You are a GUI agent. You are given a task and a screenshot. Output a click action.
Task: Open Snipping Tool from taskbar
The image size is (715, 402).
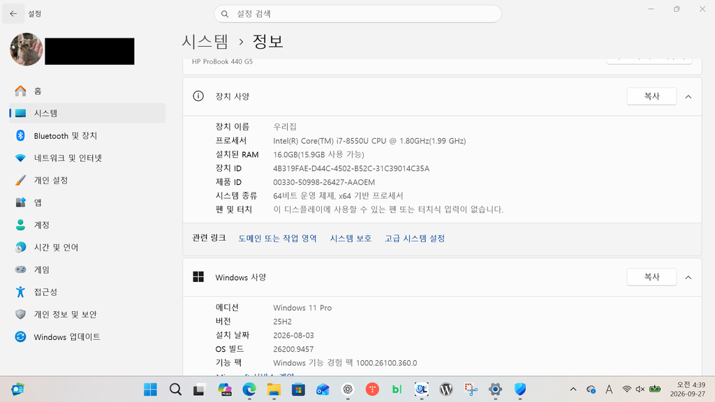coord(471,389)
